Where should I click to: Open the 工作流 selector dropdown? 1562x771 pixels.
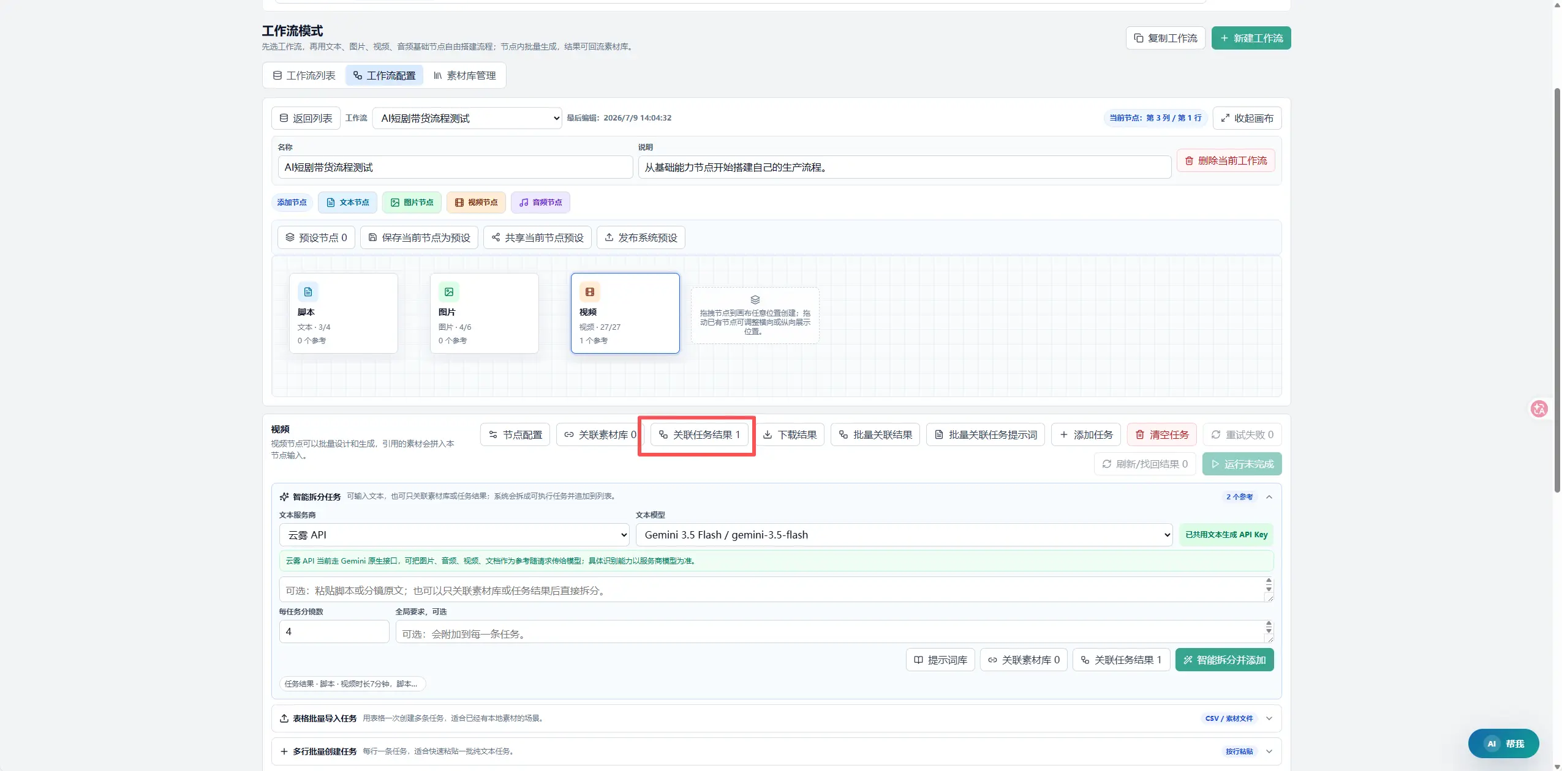[x=467, y=118]
